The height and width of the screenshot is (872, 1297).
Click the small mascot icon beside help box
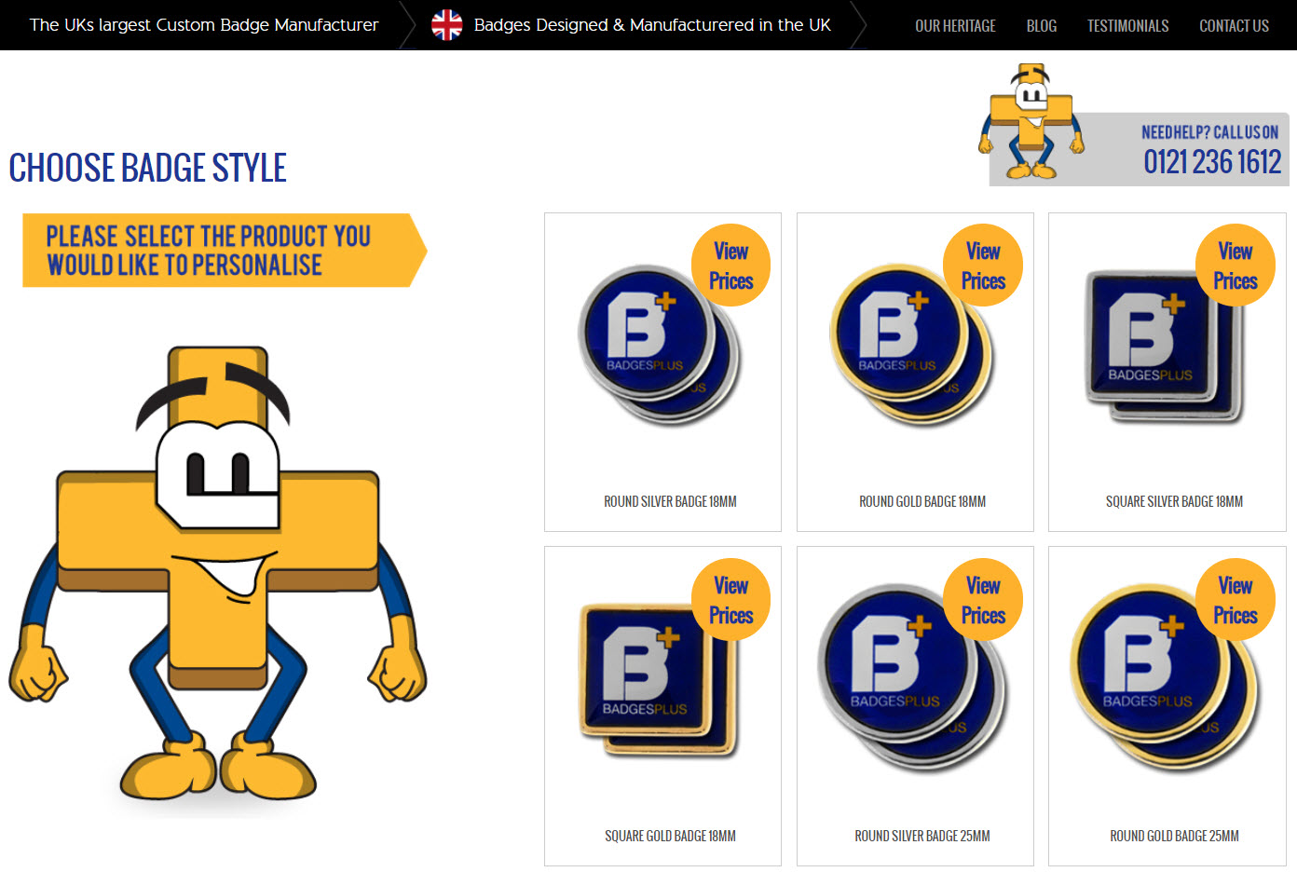(x=1031, y=121)
